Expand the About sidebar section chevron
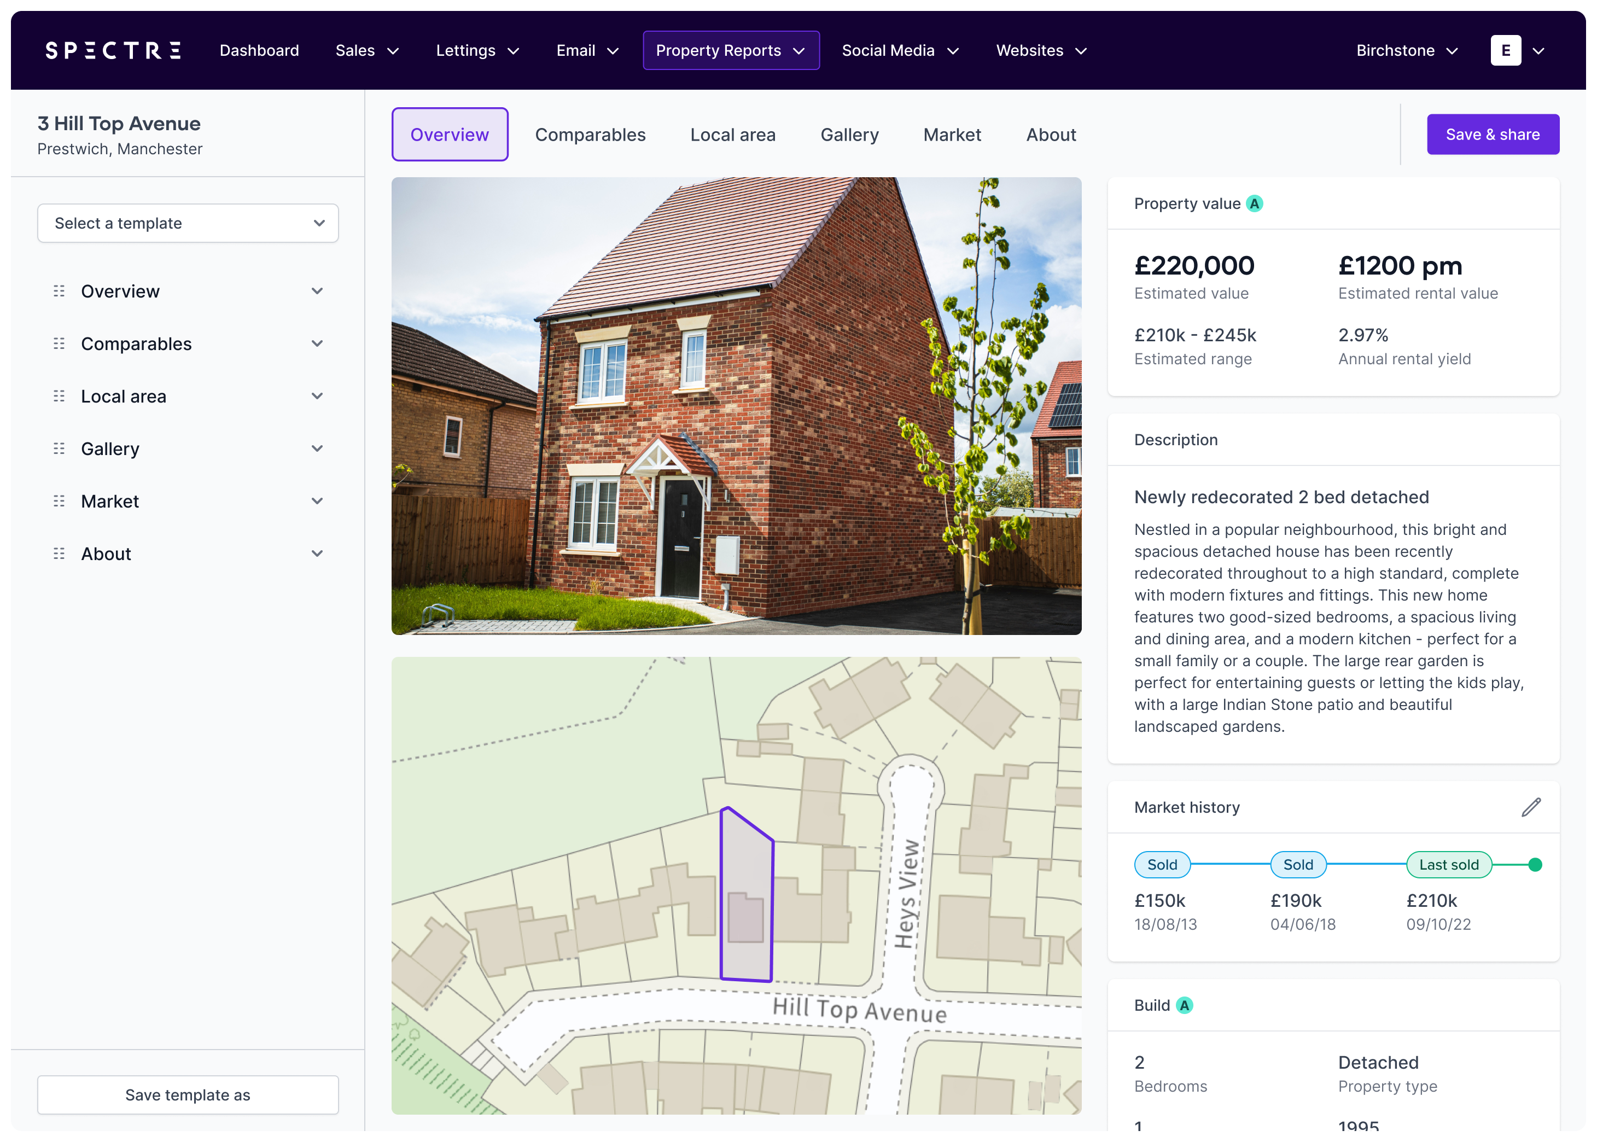 pyautogui.click(x=317, y=554)
